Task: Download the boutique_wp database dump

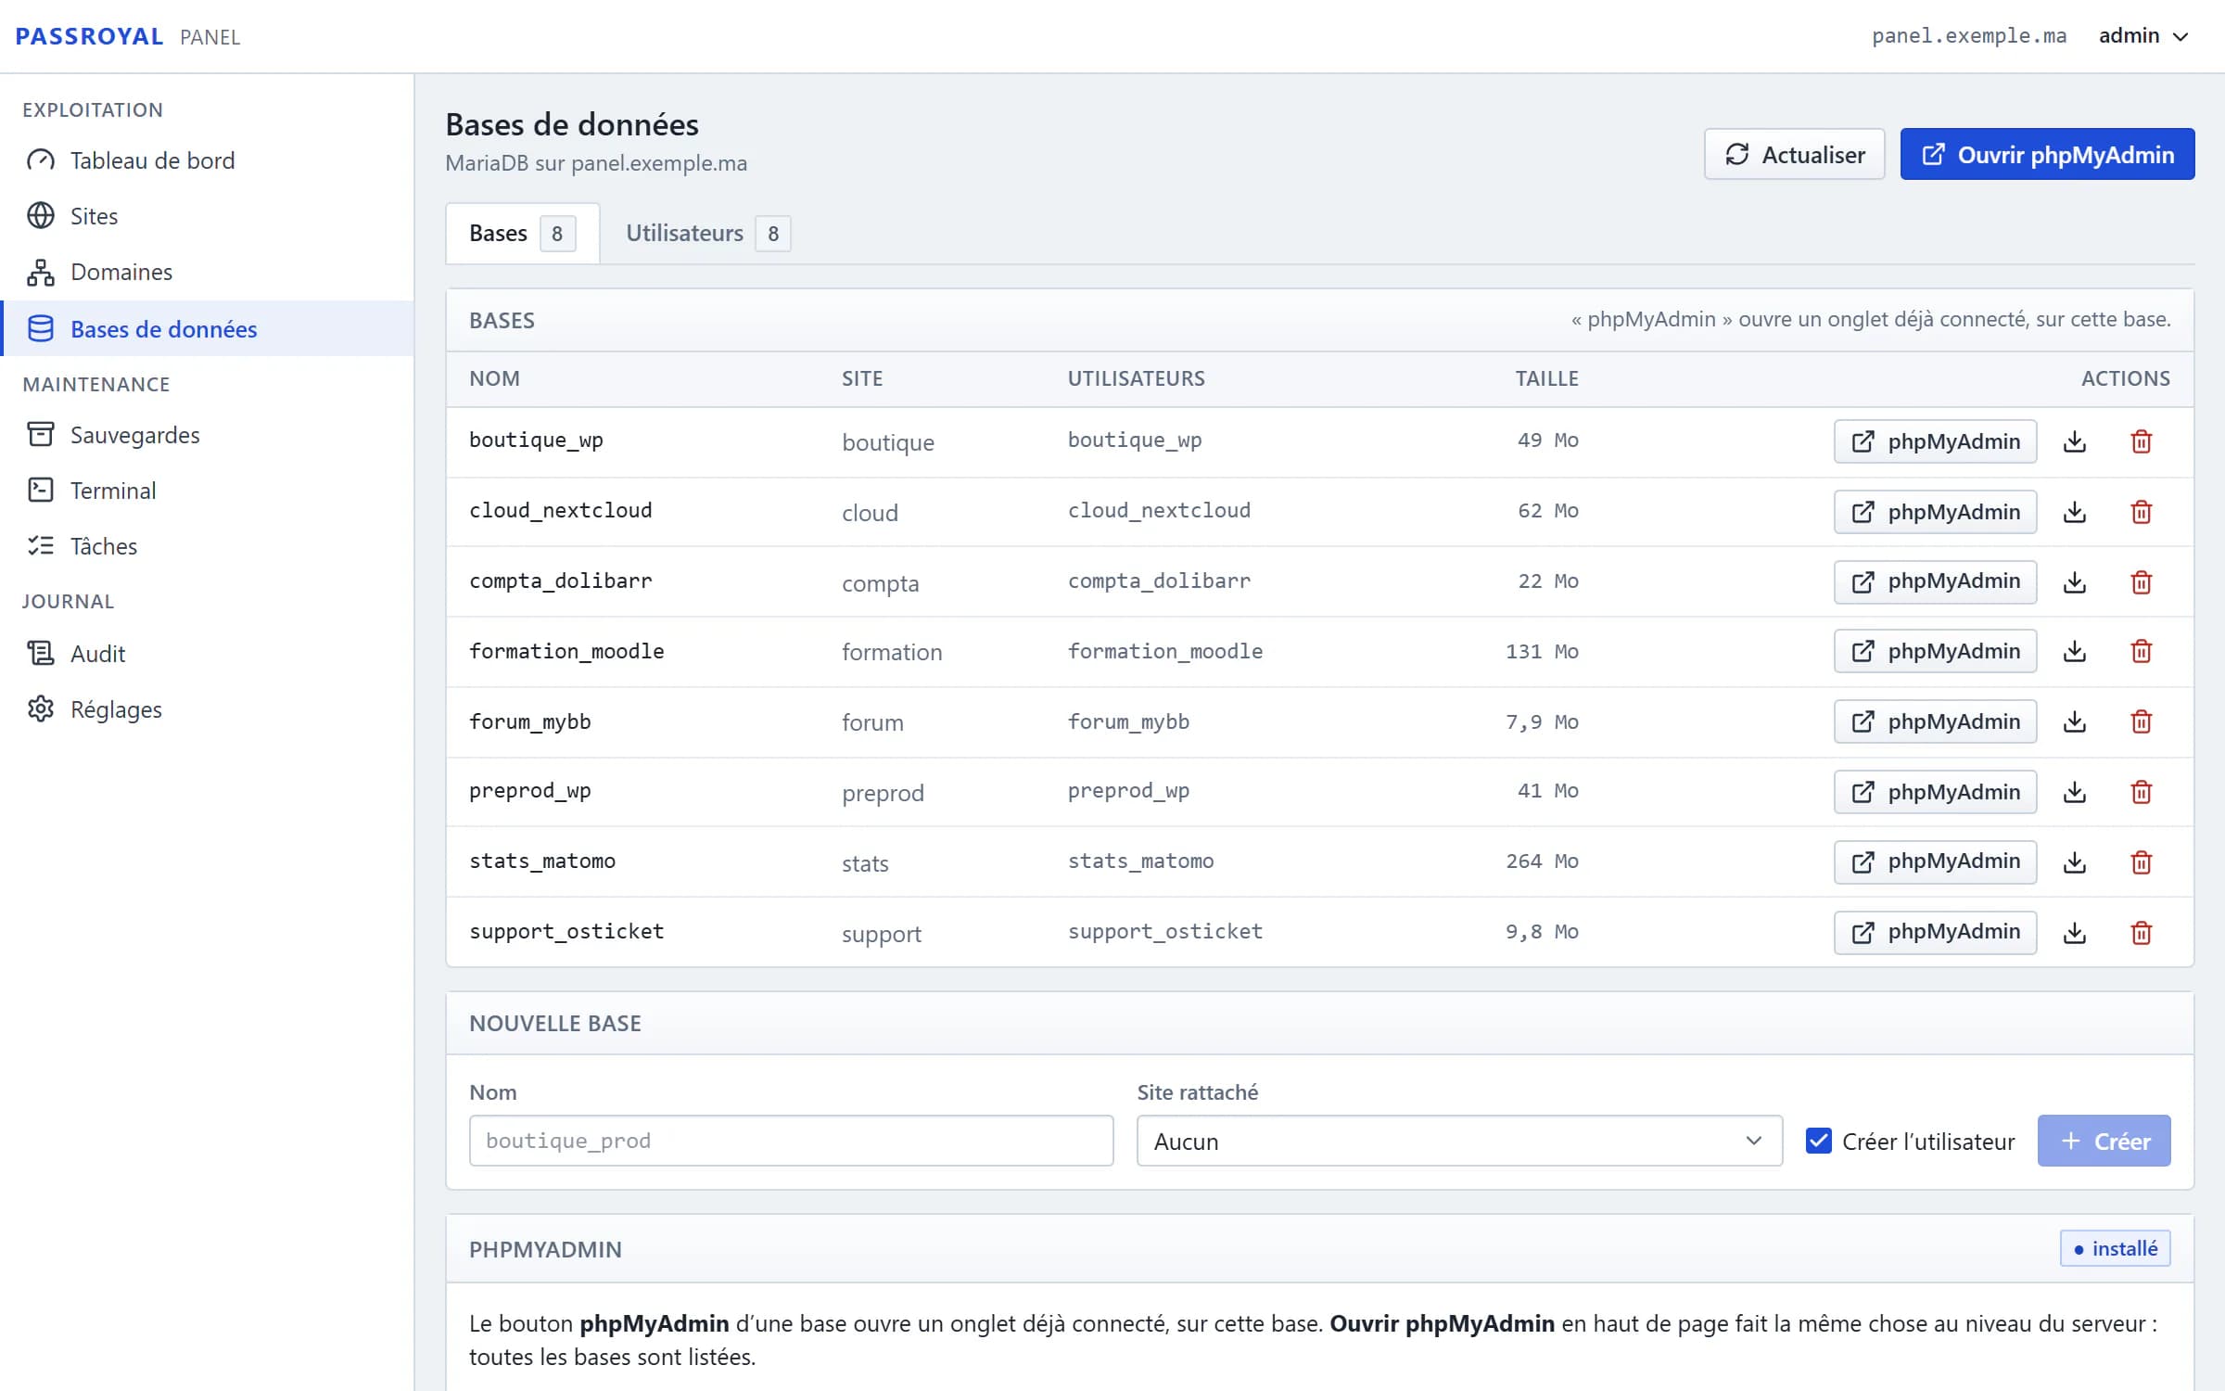Action: pyautogui.click(x=2075, y=441)
